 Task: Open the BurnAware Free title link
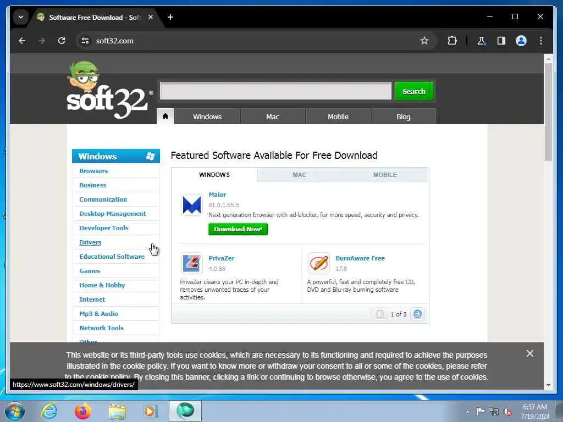click(360, 258)
